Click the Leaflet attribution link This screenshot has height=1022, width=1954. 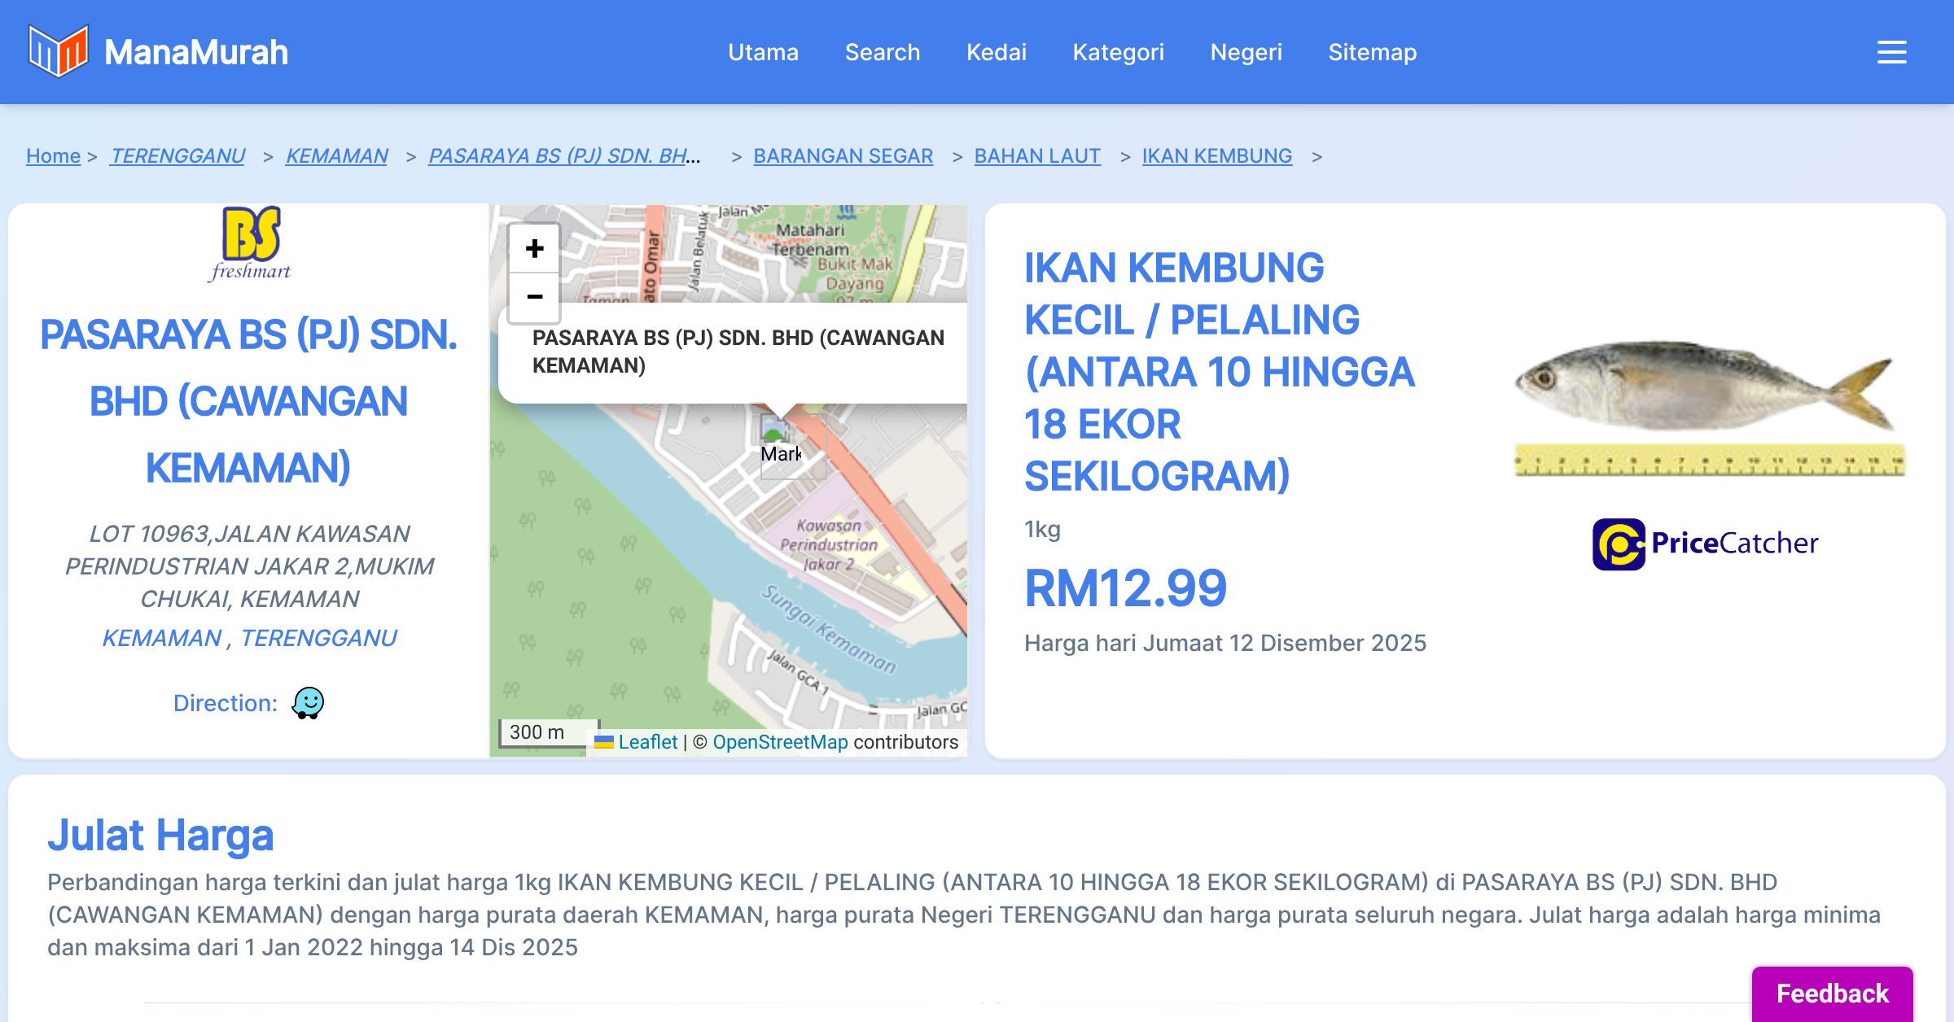(647, 742)
